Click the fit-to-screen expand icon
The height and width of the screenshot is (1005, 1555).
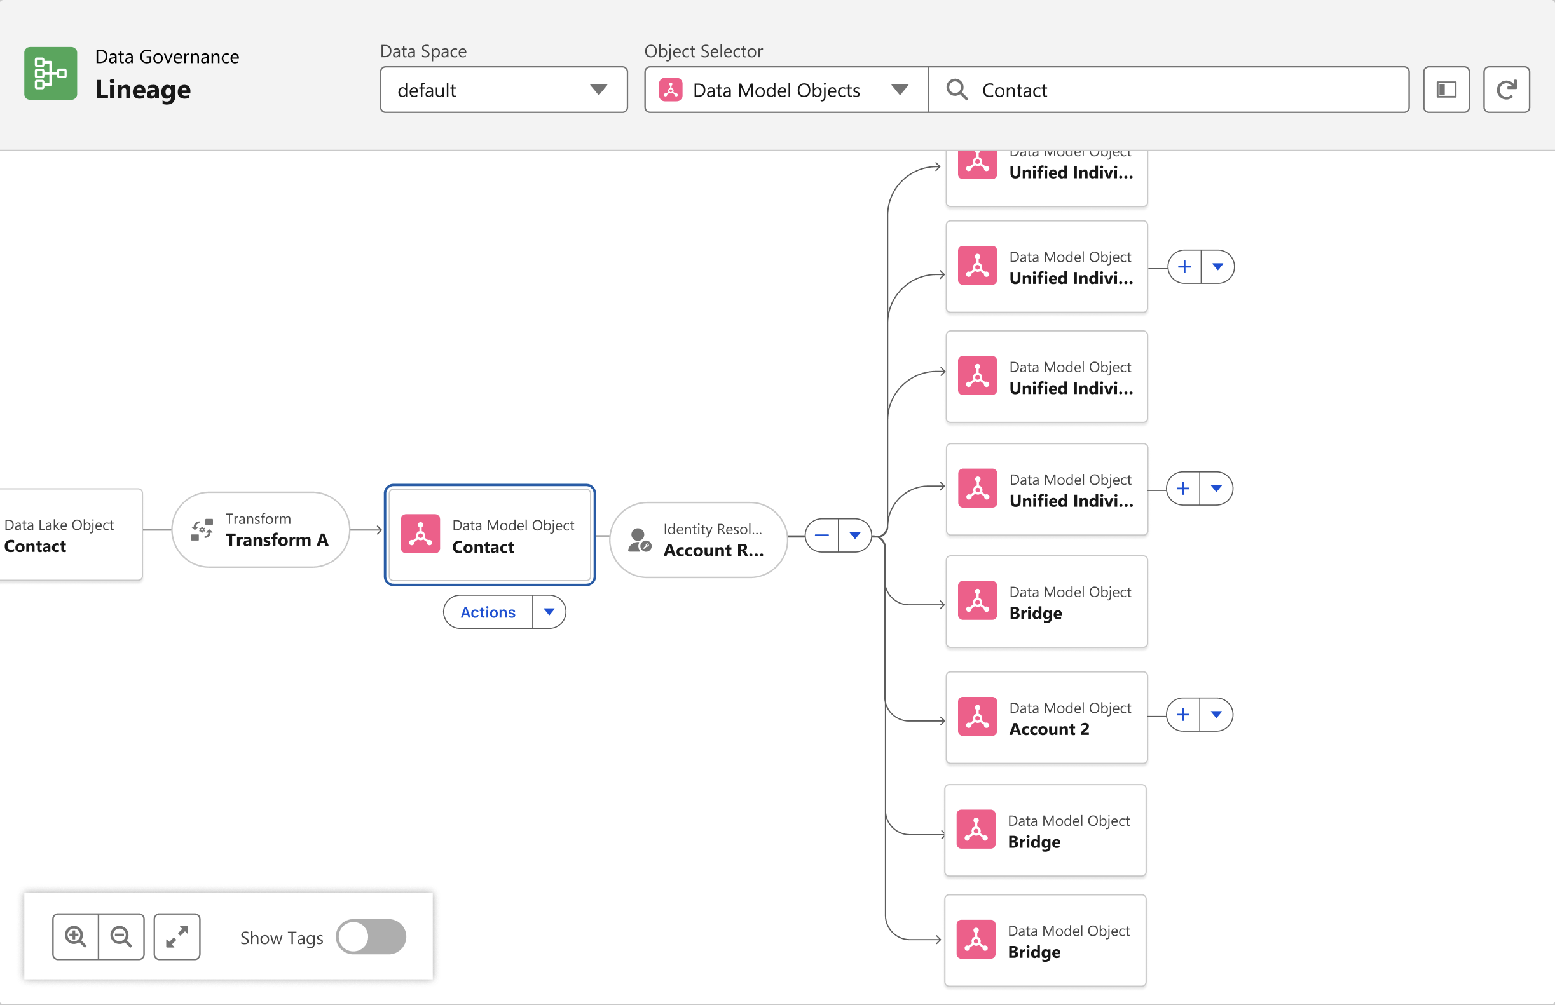[177, 936]
